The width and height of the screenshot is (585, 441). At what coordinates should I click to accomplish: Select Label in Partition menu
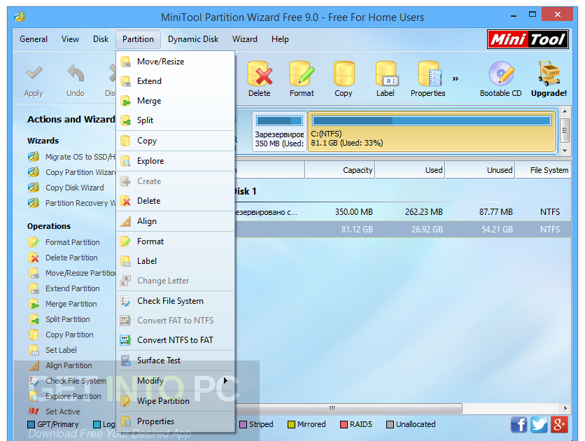tap(176, 261)
